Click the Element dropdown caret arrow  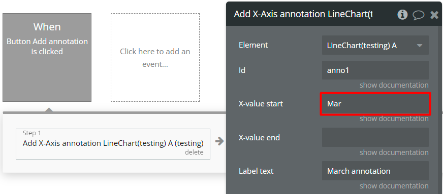(x=420, y=45)
